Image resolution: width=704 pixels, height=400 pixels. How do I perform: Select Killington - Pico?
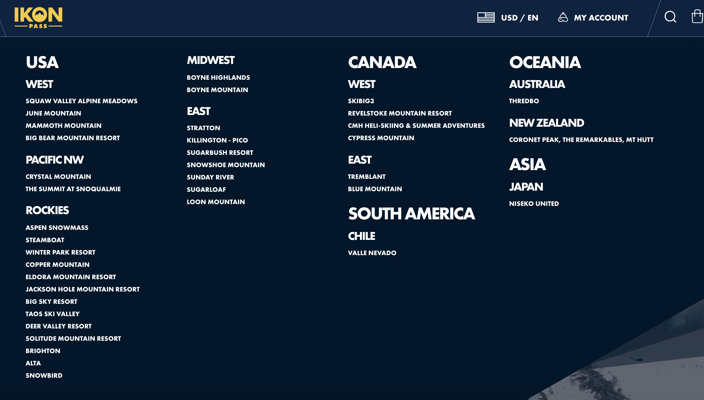(x=217, y=140)
